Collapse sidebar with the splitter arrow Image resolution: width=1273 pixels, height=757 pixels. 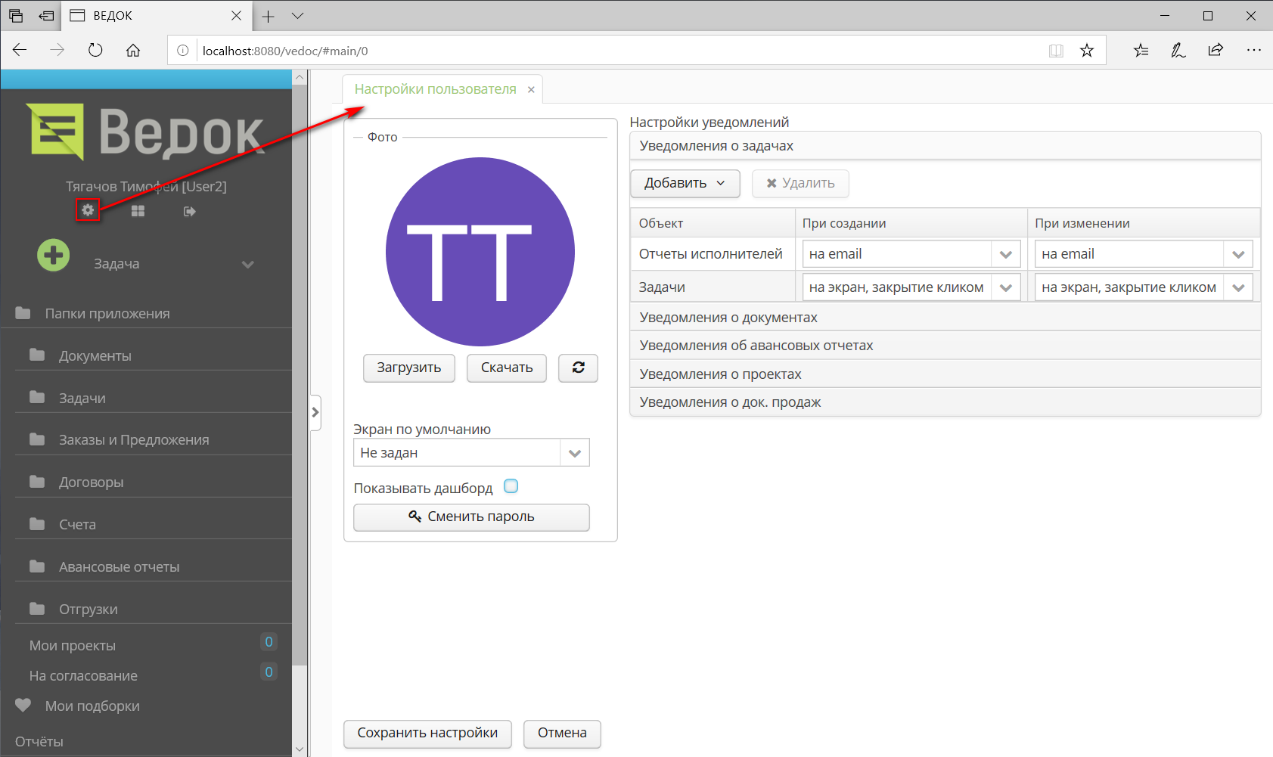(315, 412)
